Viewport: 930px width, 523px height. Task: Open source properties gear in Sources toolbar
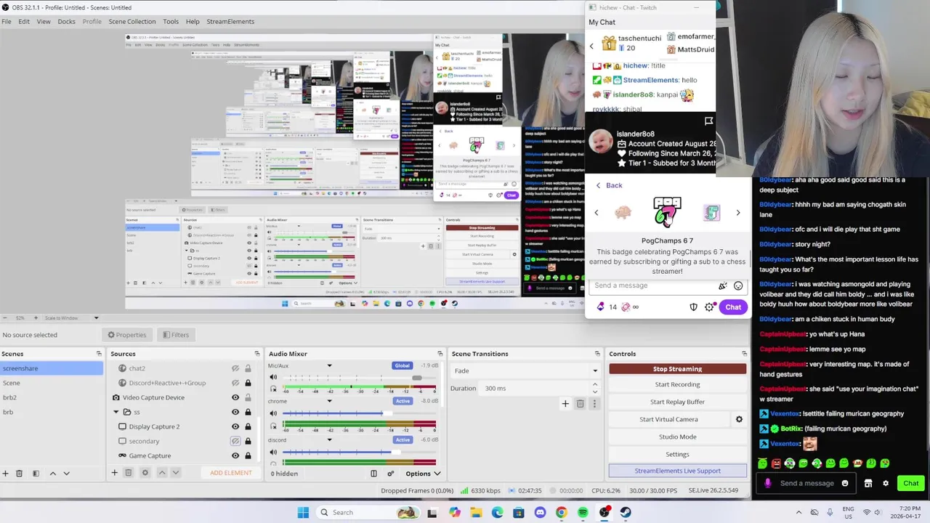145,473
